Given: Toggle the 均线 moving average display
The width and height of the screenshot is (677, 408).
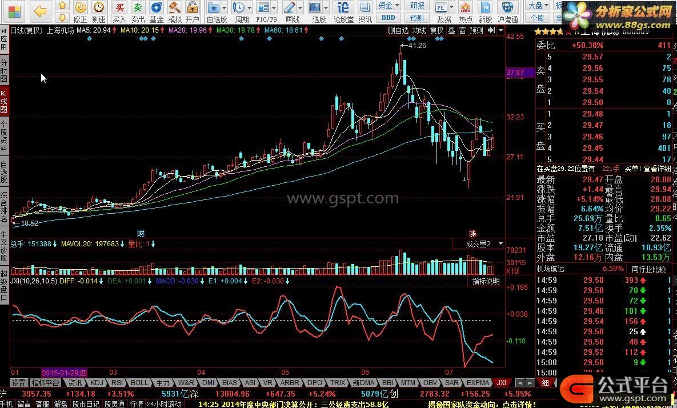Looking at the screenshot, I should click(419, 30).
